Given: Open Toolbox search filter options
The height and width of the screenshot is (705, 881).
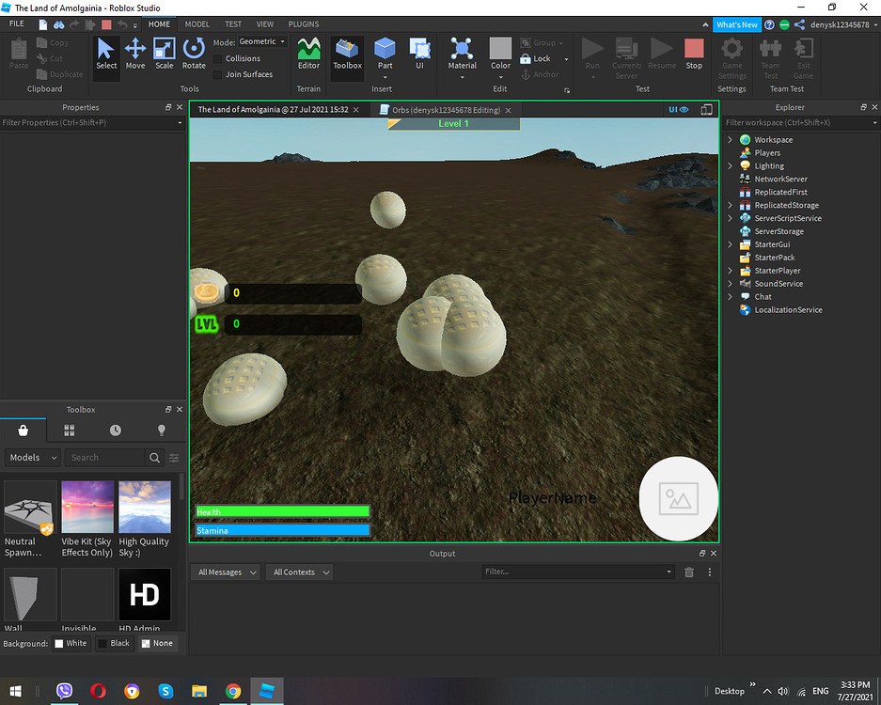Looking at the screenshot, I should pyautogui.click(x=174, y=458).
